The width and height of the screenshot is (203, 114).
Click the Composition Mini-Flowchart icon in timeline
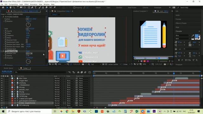(69, 72)
